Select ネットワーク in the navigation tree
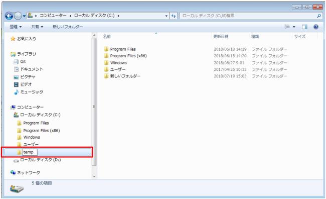 (x=29, y=172)
